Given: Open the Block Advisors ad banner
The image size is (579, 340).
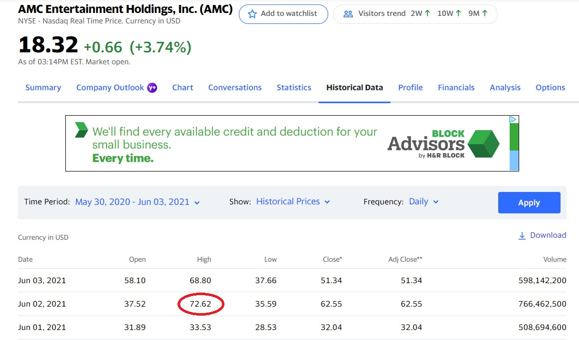Looking at the screenshot, I should (x=292, y=143).
